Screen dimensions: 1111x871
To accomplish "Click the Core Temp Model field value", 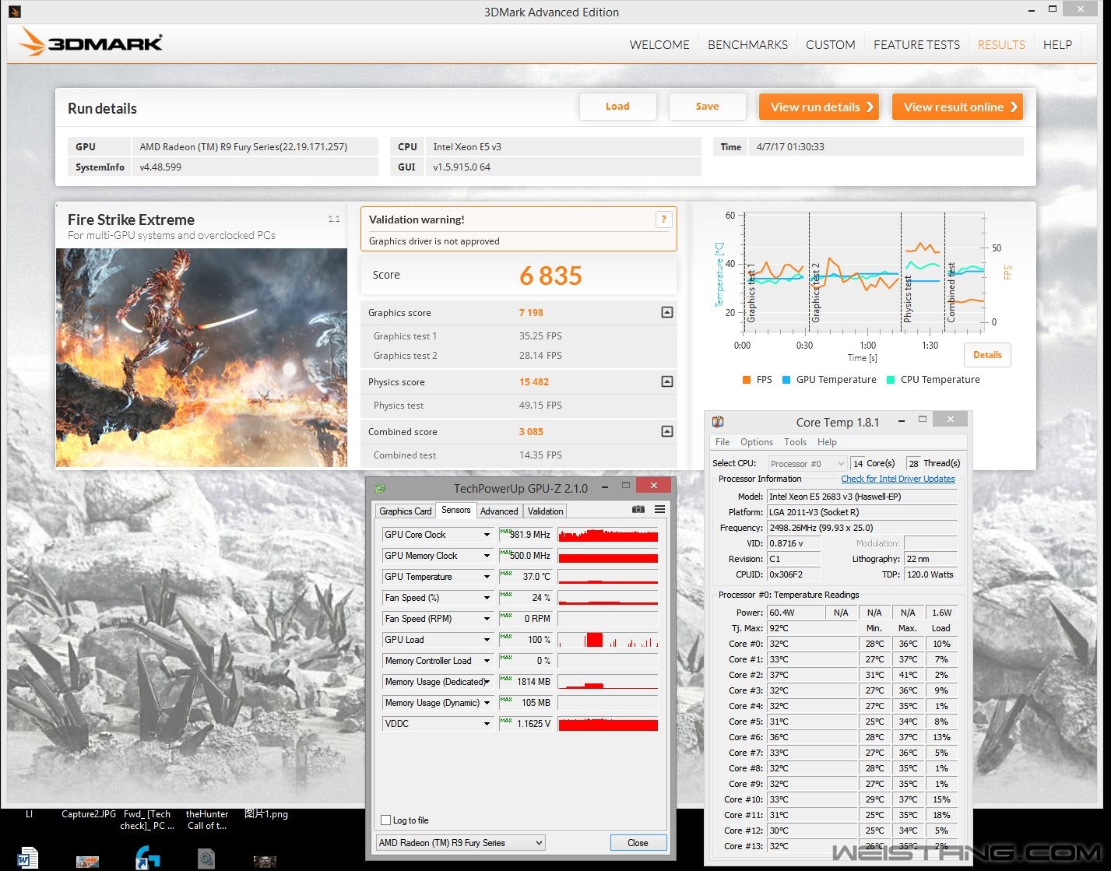I will point(862,497).
